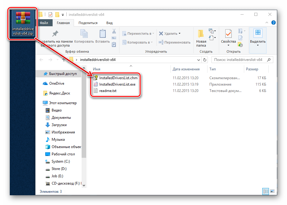
Task: Open System (C:) drive in sidebar
Action: tap(57, 161)
